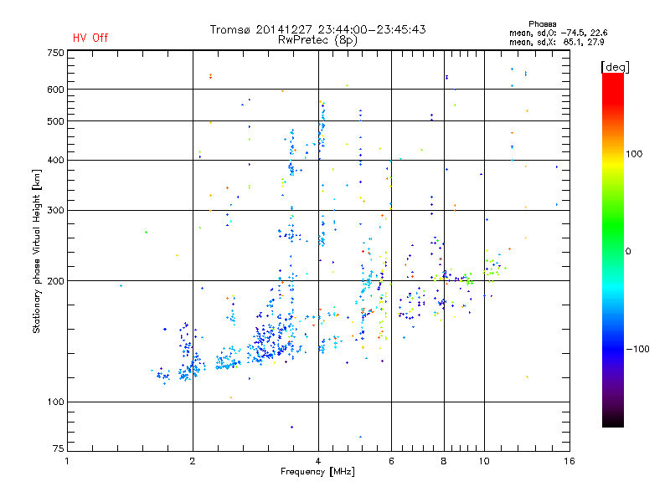Screen dimensions: 670x502
Task: Click the y-axis label '100'
Action: tap(55, 402)
